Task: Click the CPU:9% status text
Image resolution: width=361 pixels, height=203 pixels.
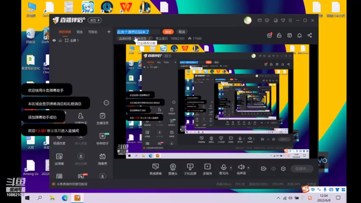Action: 278,184
